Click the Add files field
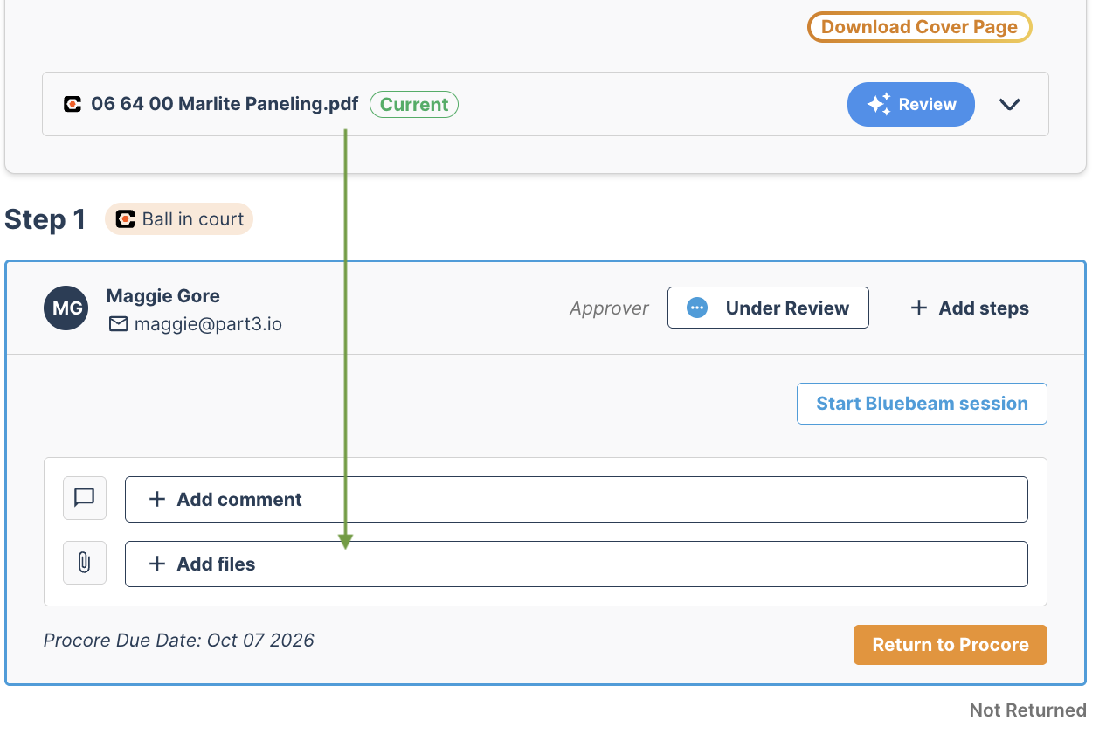Image resolution: width=1106 pixels, height=734 pixels. tap(577, 564)
